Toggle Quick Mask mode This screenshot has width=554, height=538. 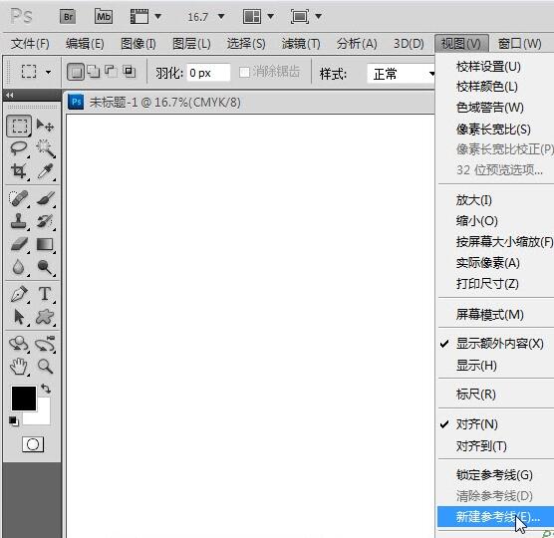[33, 444]
